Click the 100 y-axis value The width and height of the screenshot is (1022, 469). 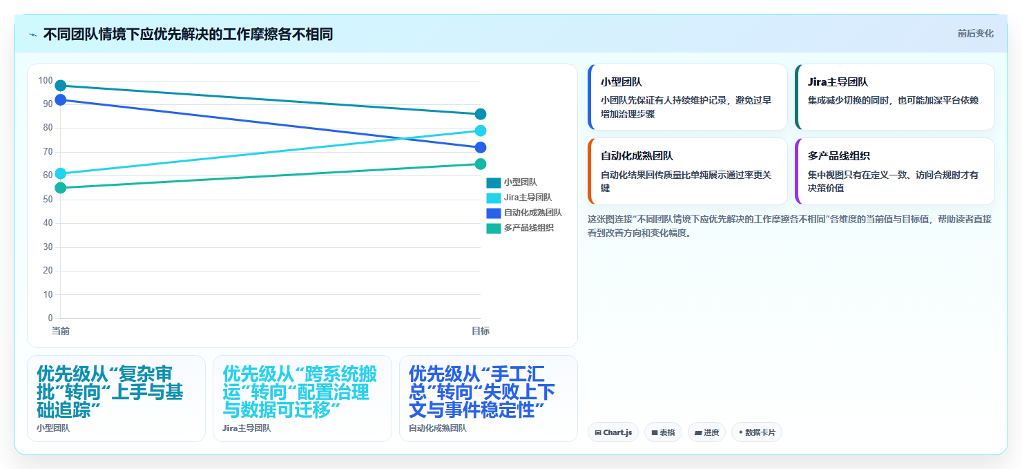pos(46,81)
